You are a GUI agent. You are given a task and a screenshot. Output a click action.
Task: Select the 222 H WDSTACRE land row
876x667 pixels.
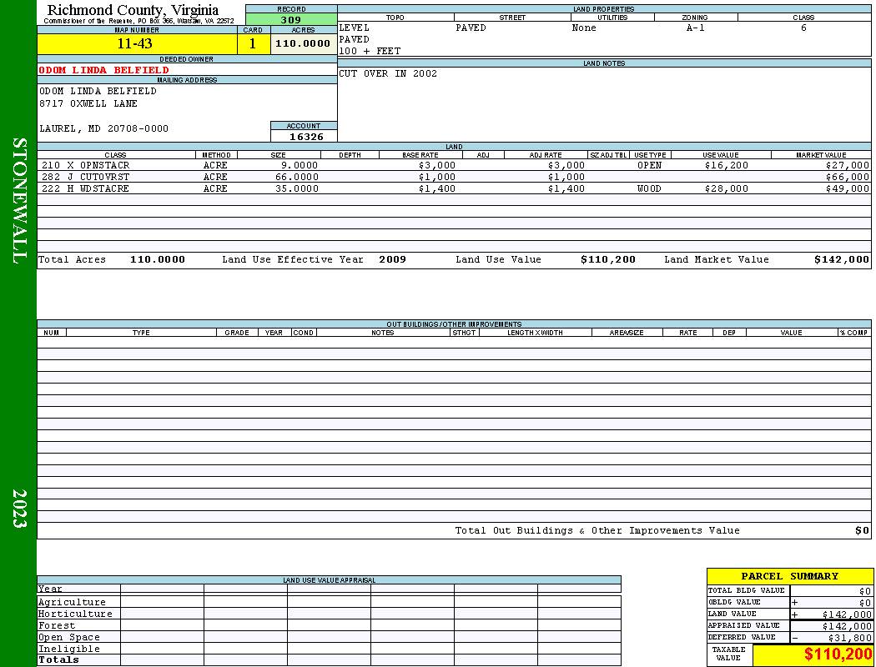pos(454,188)
